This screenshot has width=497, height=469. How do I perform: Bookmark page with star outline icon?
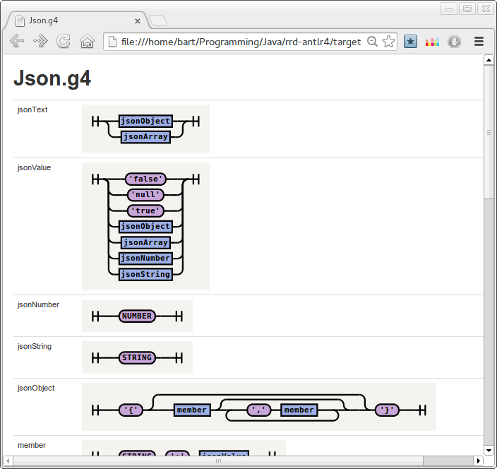click(388, 42)
